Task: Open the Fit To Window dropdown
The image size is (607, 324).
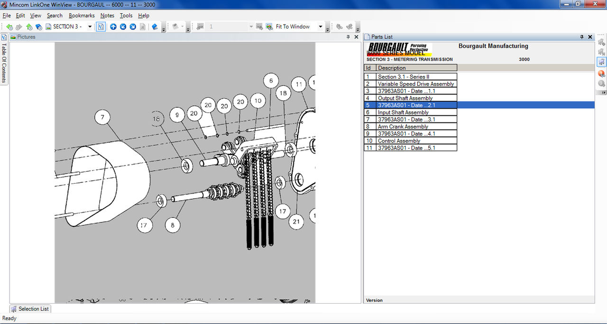Action: pyautogui.click(x=321, y=27)
